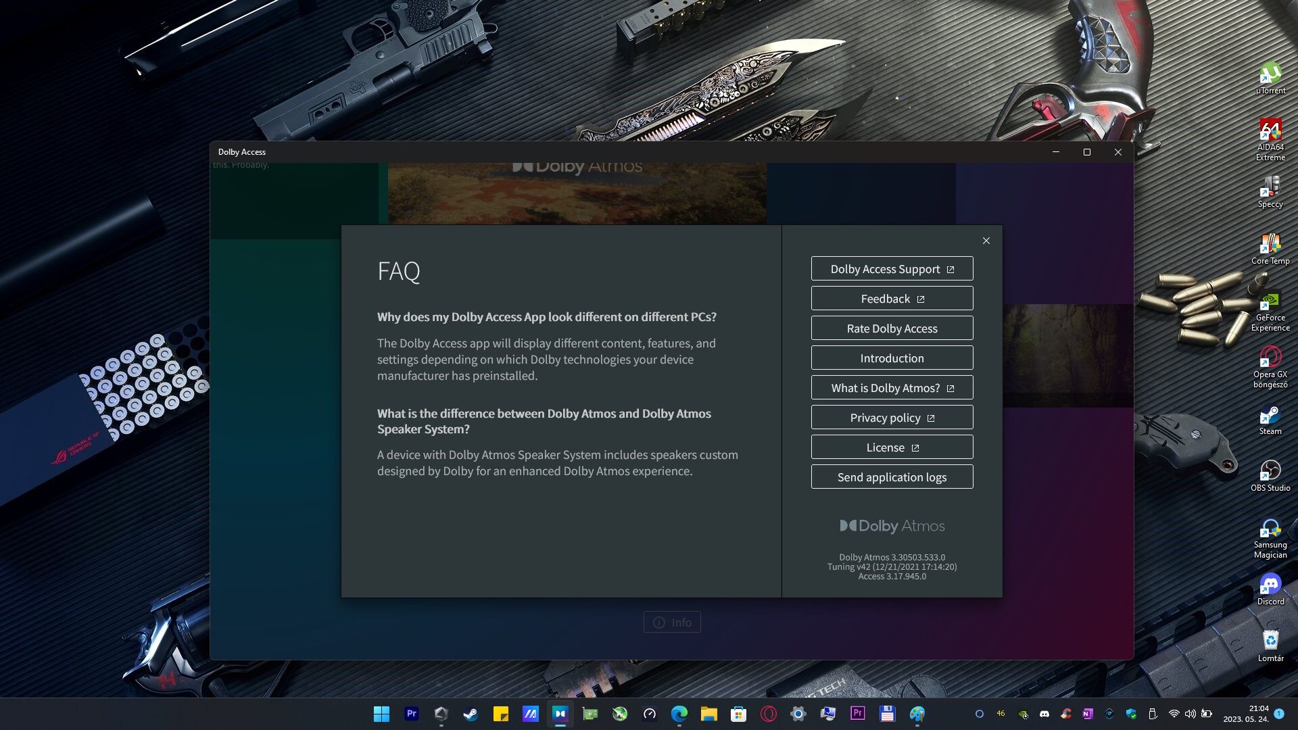Open Rate Dolby Access

pyautogui.click(x=892, y=328)
